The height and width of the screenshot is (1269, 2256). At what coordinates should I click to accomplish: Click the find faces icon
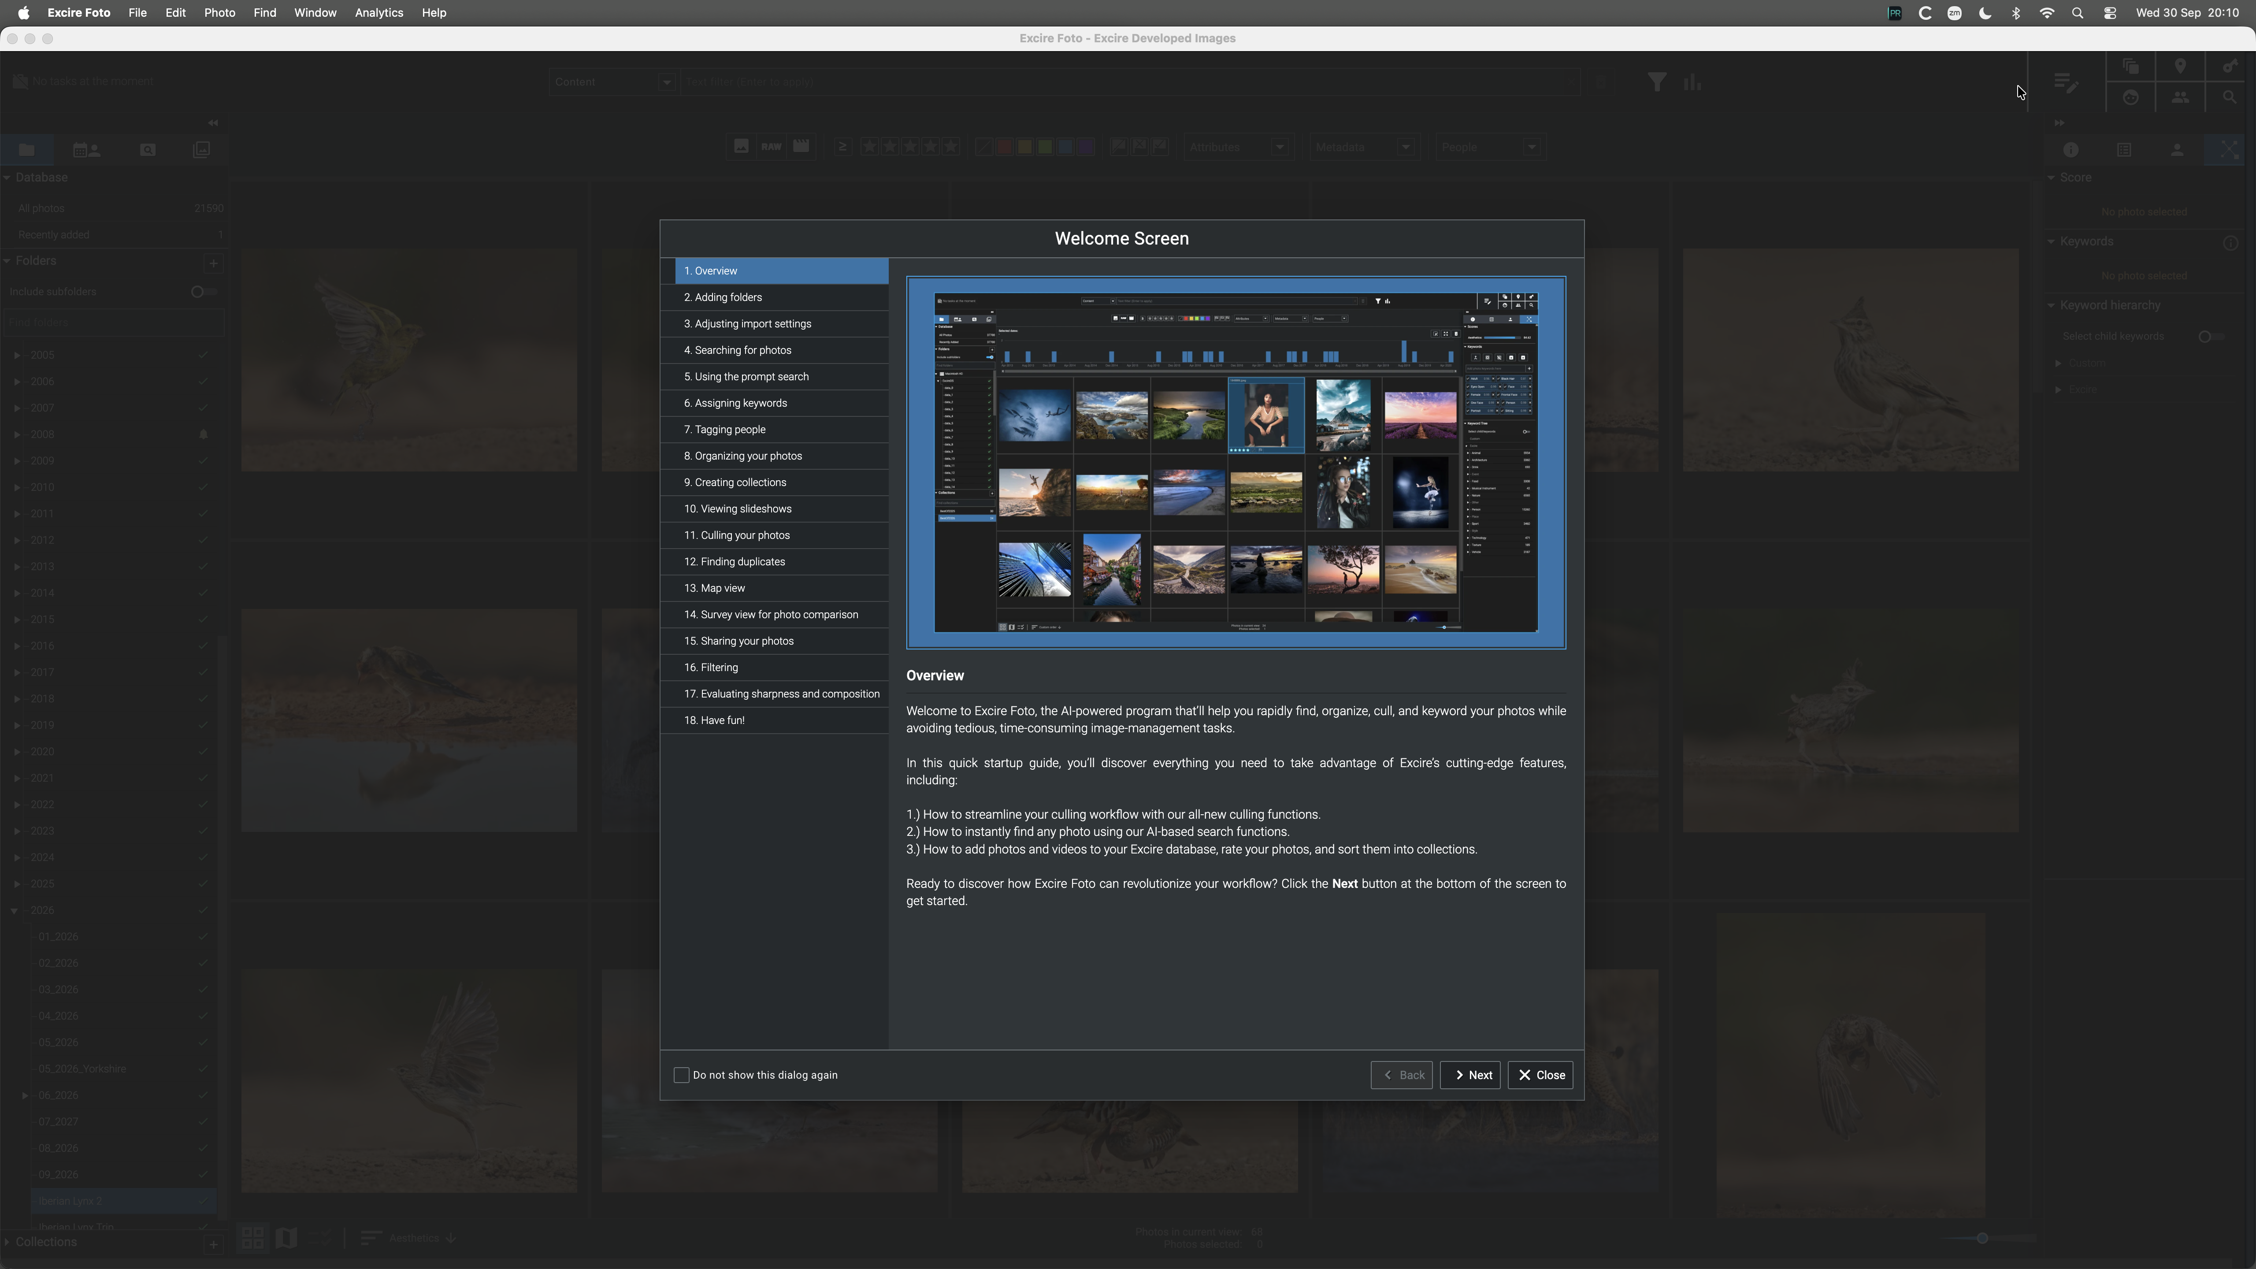[x=2131, y=98]
